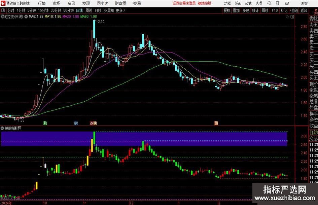Click the 返回 back button

tap(304, 10)
